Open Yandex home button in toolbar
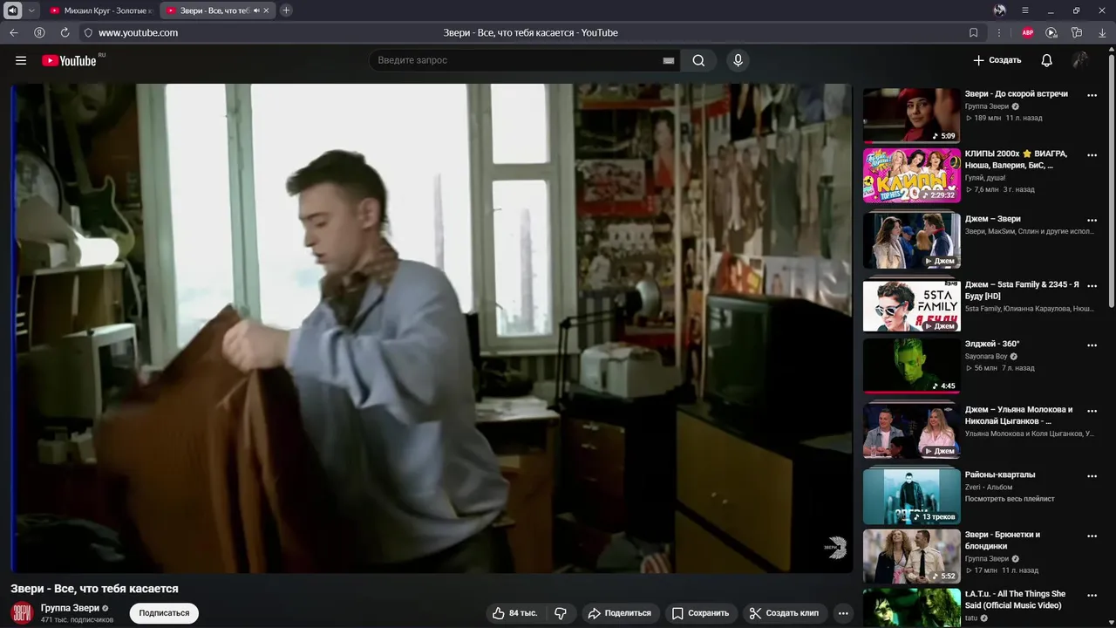Screen dimensions: 1116x628 pyautogui.click(x=39, y=32)
